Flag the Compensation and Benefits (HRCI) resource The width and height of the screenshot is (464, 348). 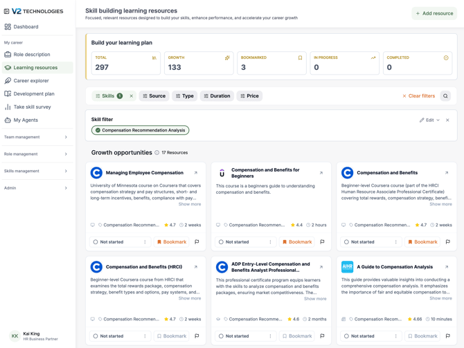click(197, 336)
